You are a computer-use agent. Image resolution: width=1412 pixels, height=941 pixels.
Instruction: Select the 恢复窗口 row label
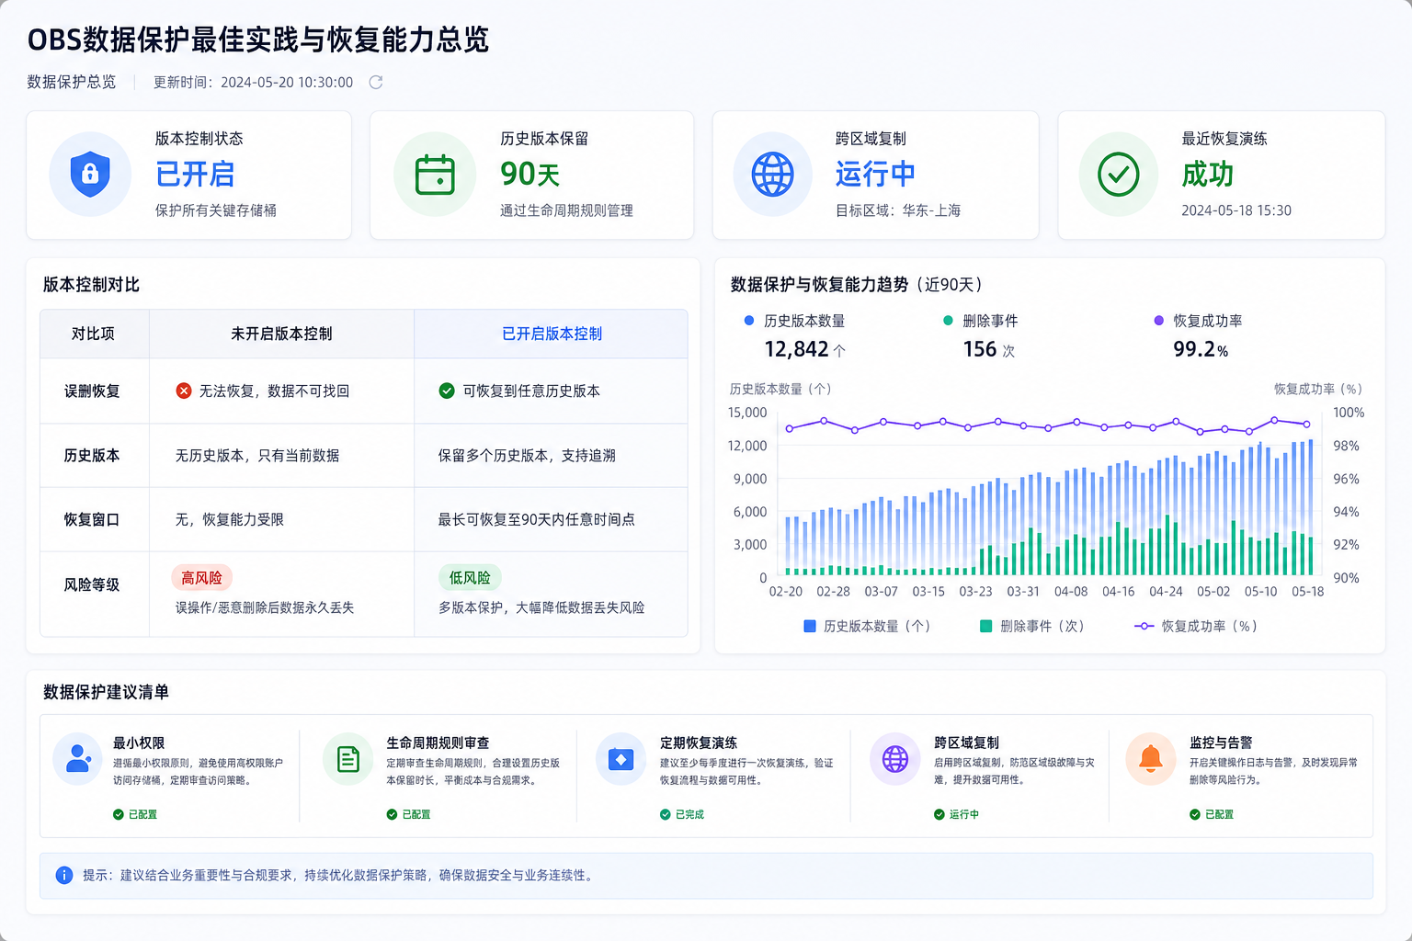point(92,519)
